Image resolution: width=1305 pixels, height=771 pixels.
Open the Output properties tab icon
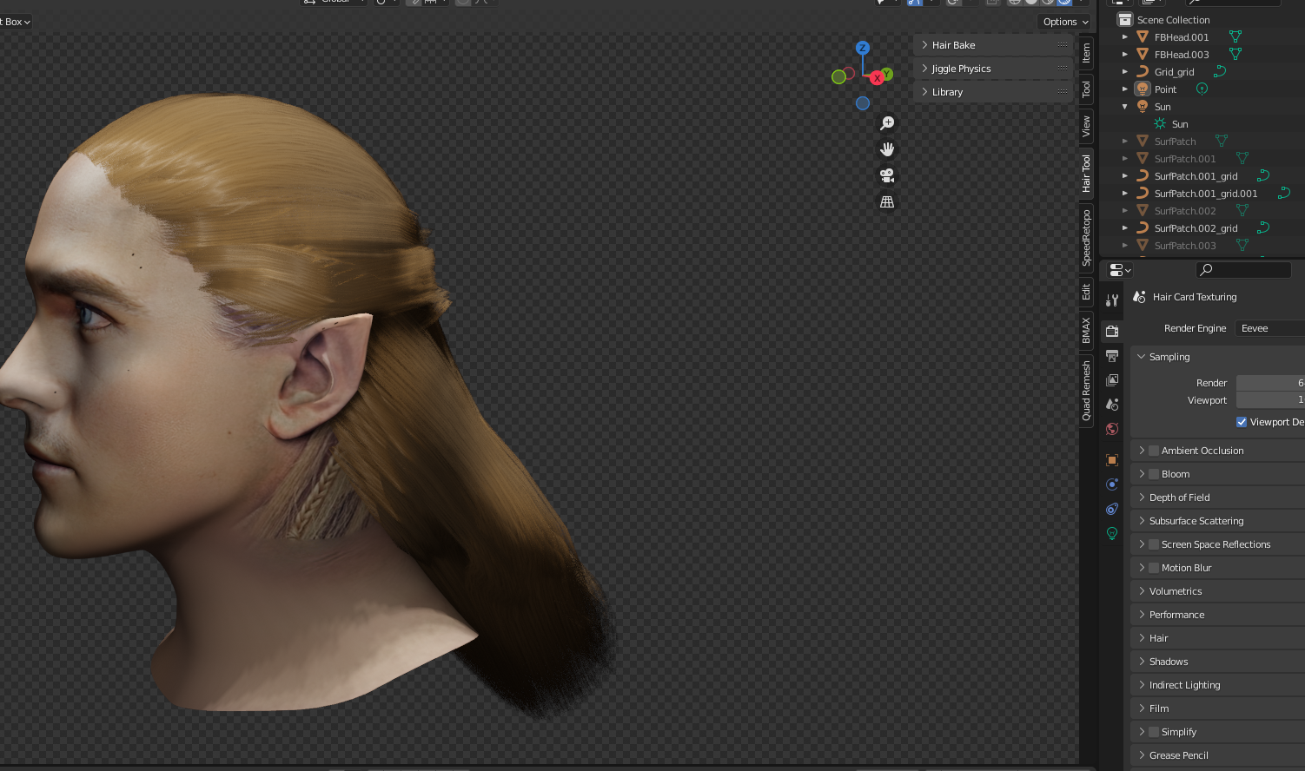1112,356
